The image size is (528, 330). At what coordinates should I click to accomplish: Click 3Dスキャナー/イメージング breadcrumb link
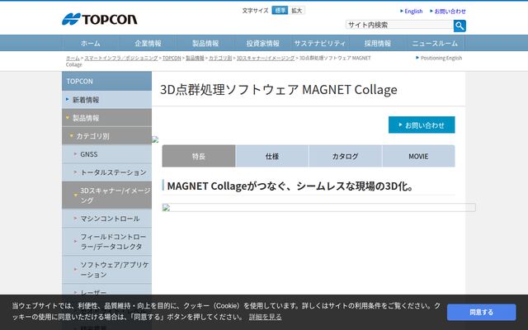[266, 58]
